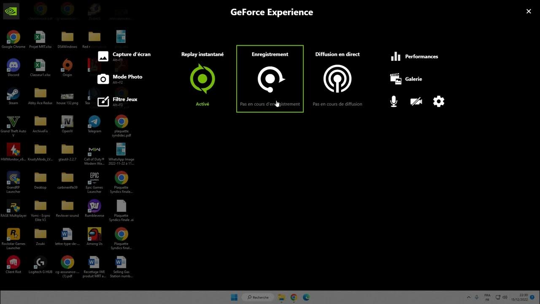Open the Windows Start menu
This screenshot has height=304, width=540.
click(234, 297)
